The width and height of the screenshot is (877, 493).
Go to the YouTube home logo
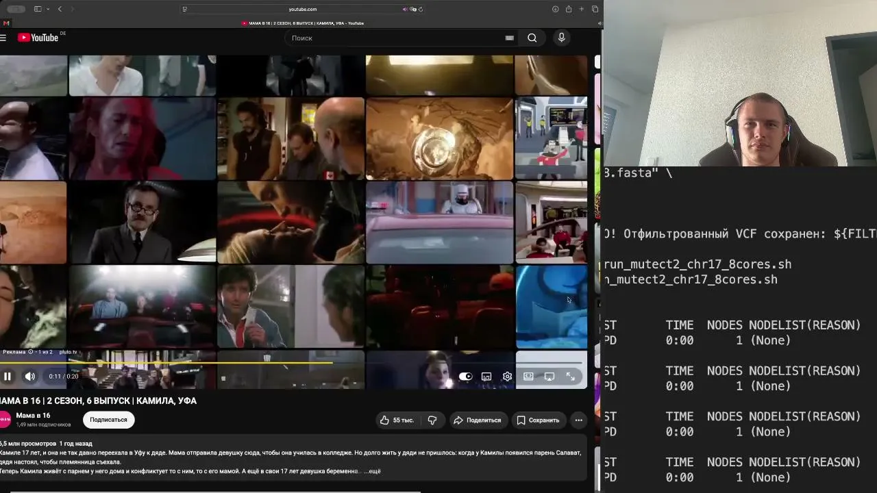click(x=38, y=38)
